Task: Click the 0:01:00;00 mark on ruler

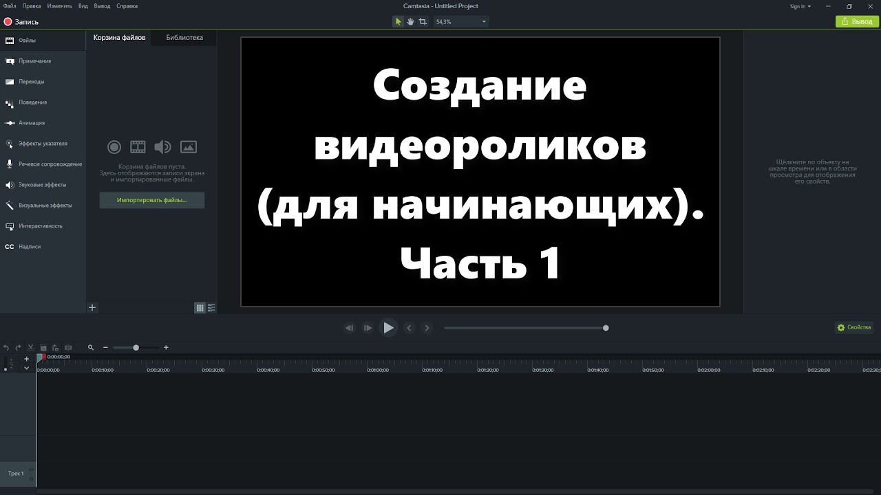Action: pyautogui.click(x=377, y=370)
